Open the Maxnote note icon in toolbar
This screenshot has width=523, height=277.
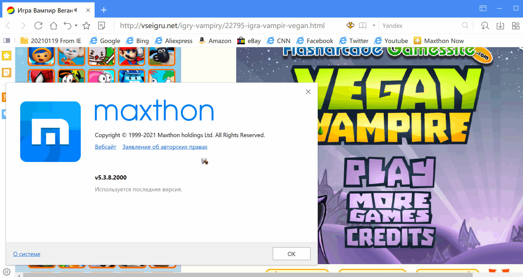101,26
